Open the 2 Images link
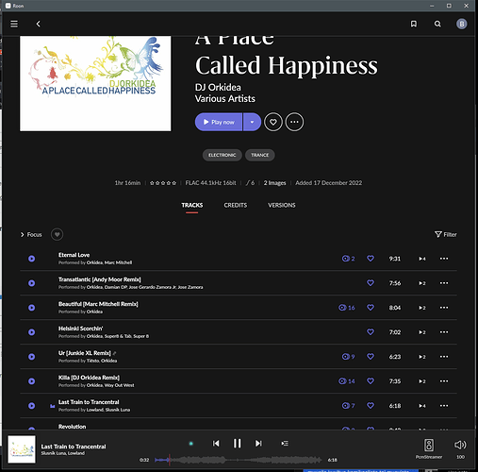 pyautogui.click(x=274, y=183)
